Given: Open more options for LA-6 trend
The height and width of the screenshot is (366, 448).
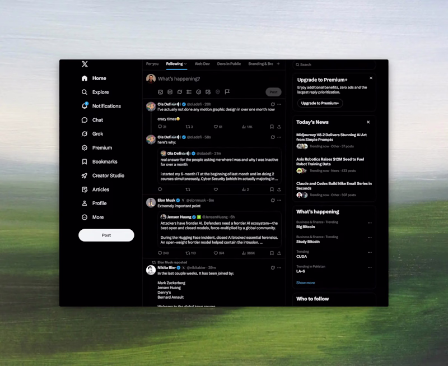Looking at the screenshot, I should (x=370, y=267).
